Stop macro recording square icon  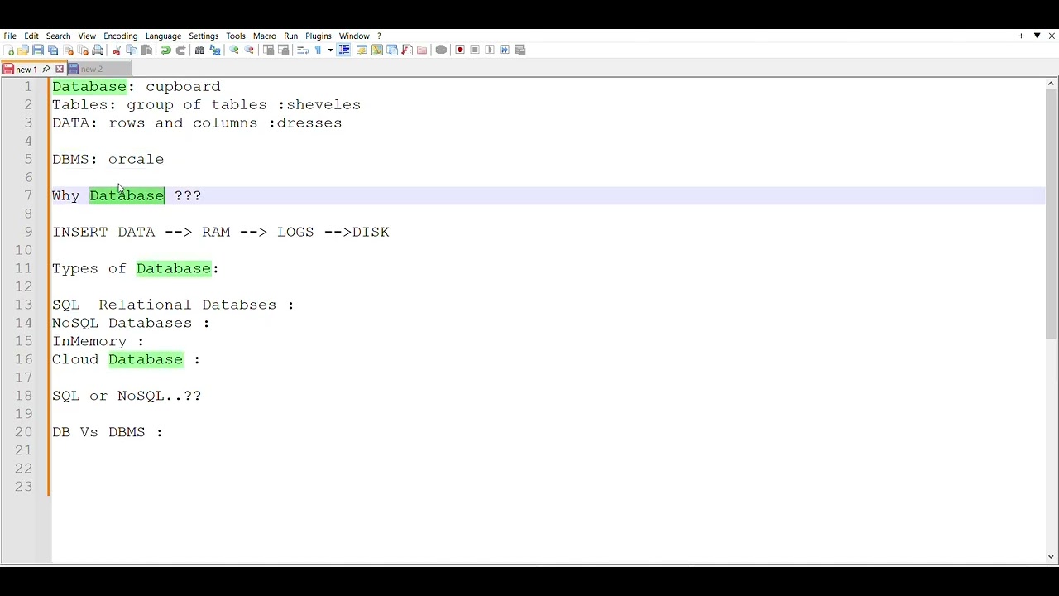click(475, 50)
